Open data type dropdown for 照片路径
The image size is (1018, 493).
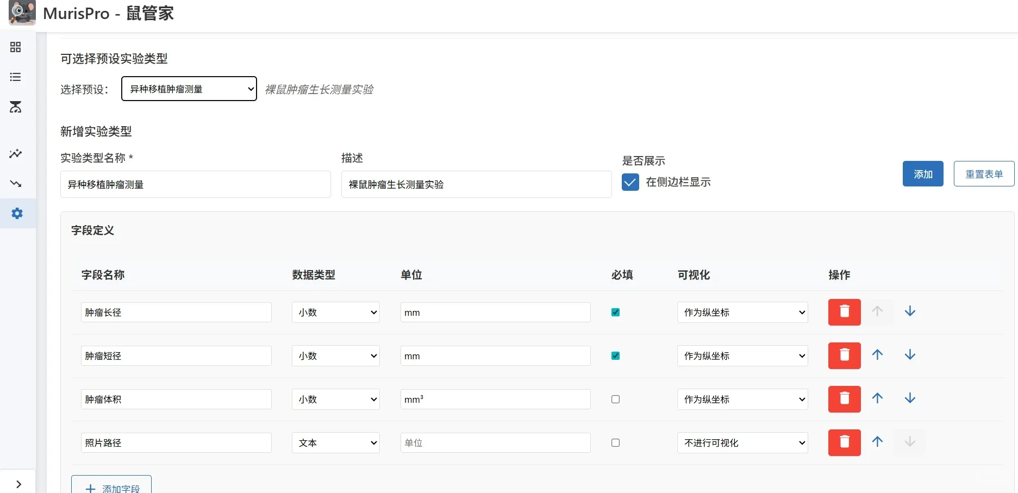pos(335,442)
